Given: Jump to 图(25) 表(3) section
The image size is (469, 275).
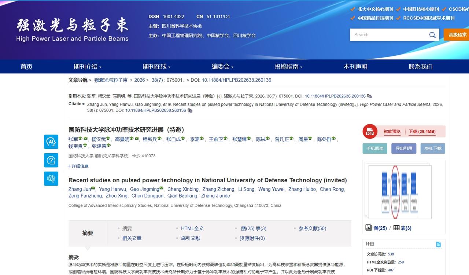Looking at the screenshot, I should pyautogui.click(x=254, y=228).
